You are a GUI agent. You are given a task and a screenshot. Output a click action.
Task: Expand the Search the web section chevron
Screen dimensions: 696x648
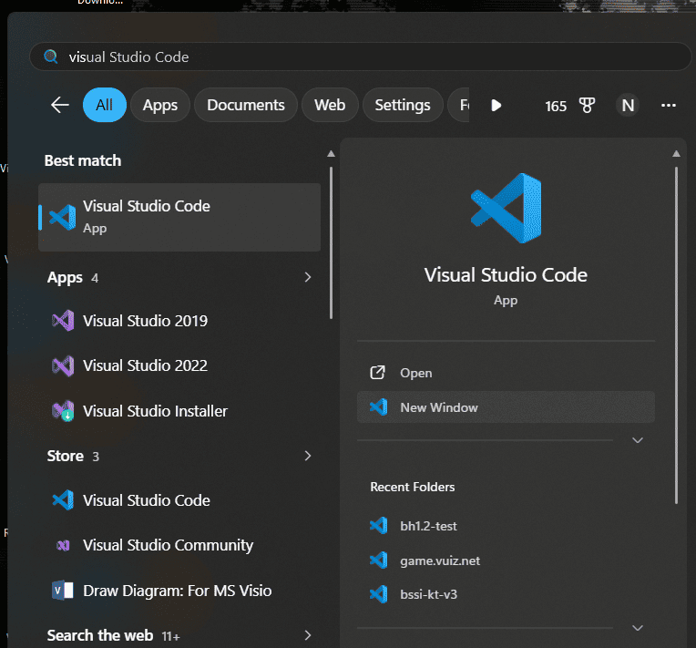coord(308,635)
